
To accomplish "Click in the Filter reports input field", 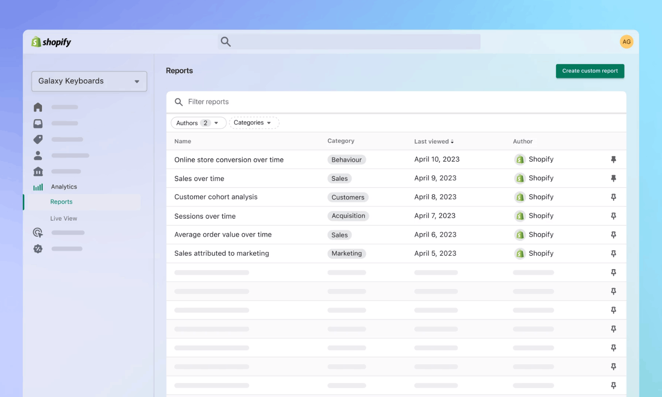I will click(x=396, y=102).
